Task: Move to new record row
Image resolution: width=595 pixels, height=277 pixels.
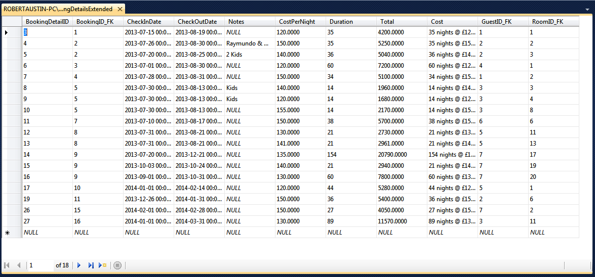Action: 102,265
